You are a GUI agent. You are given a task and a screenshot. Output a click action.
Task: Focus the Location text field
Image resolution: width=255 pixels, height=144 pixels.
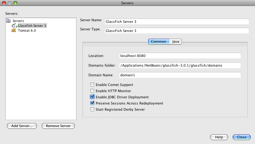click(180, 56)
